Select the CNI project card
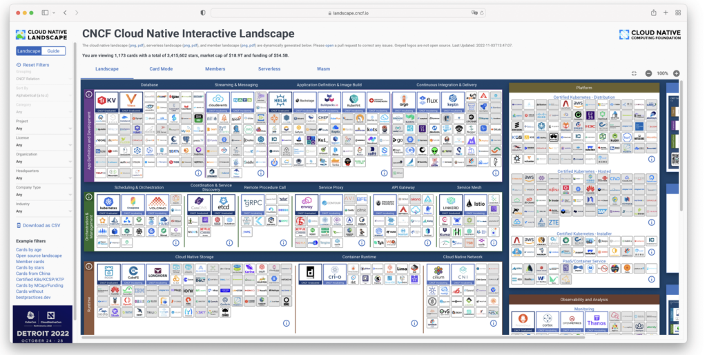707x355 pixels. (463, 274)
